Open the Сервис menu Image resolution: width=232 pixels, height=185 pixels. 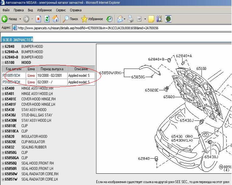(61, 10)
